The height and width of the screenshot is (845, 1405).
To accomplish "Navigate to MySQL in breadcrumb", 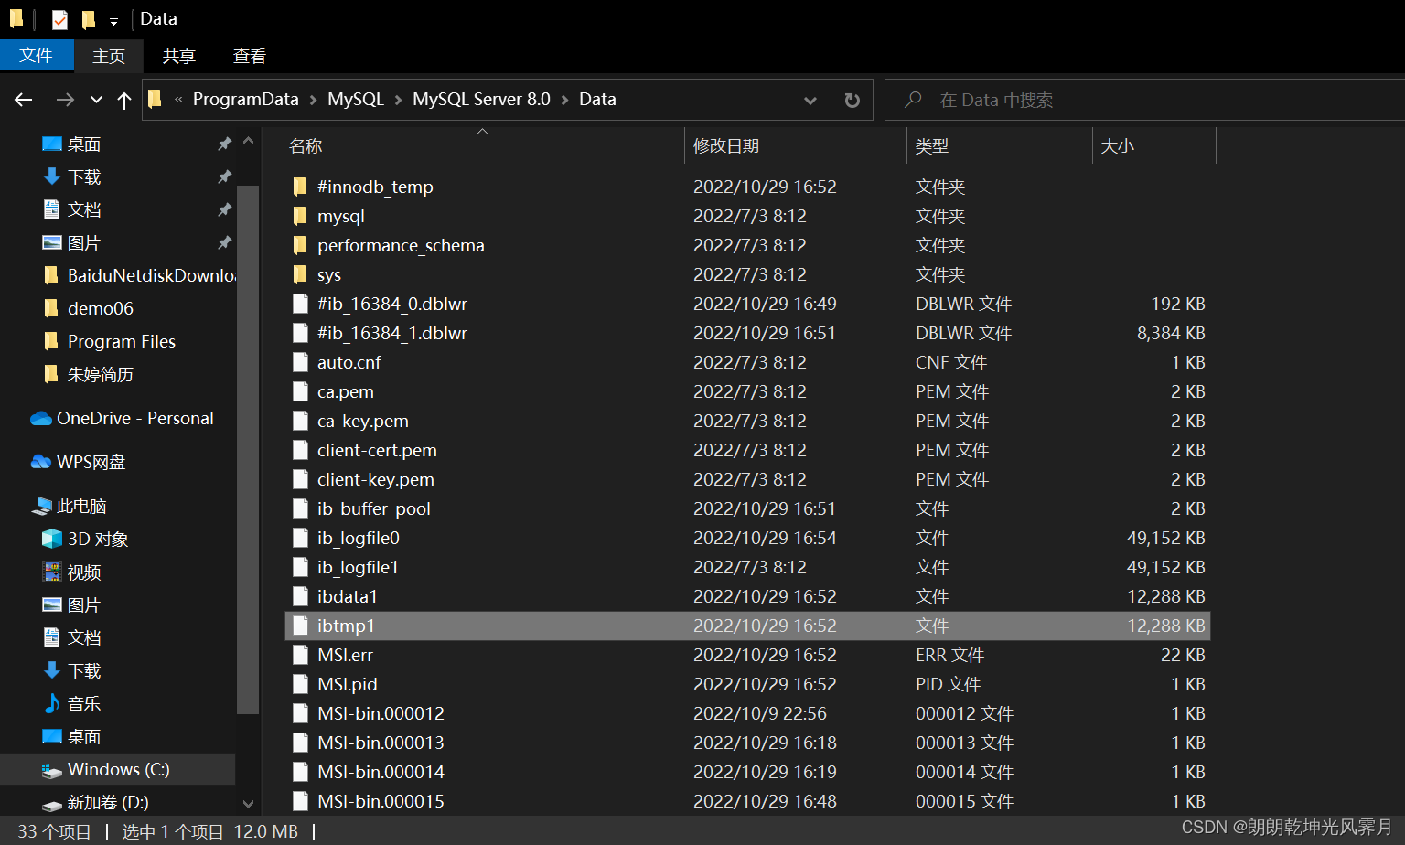I will [355, 99].
